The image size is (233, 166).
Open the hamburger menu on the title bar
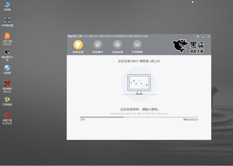click(197, 36)
